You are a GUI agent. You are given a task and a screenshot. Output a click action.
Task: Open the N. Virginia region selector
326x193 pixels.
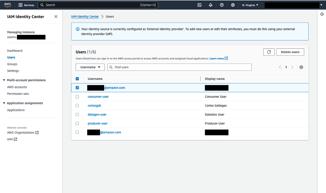(x=250, y=5)
